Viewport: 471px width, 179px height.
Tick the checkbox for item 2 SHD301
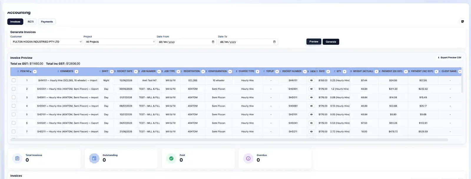[14, 89]
